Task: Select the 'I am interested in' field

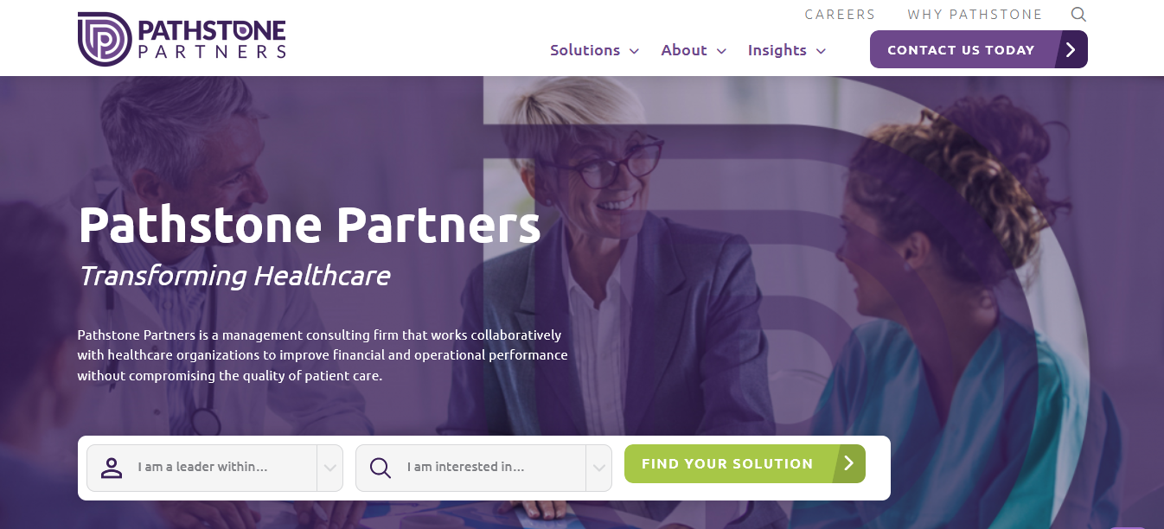Action: (x=483, y=468)
